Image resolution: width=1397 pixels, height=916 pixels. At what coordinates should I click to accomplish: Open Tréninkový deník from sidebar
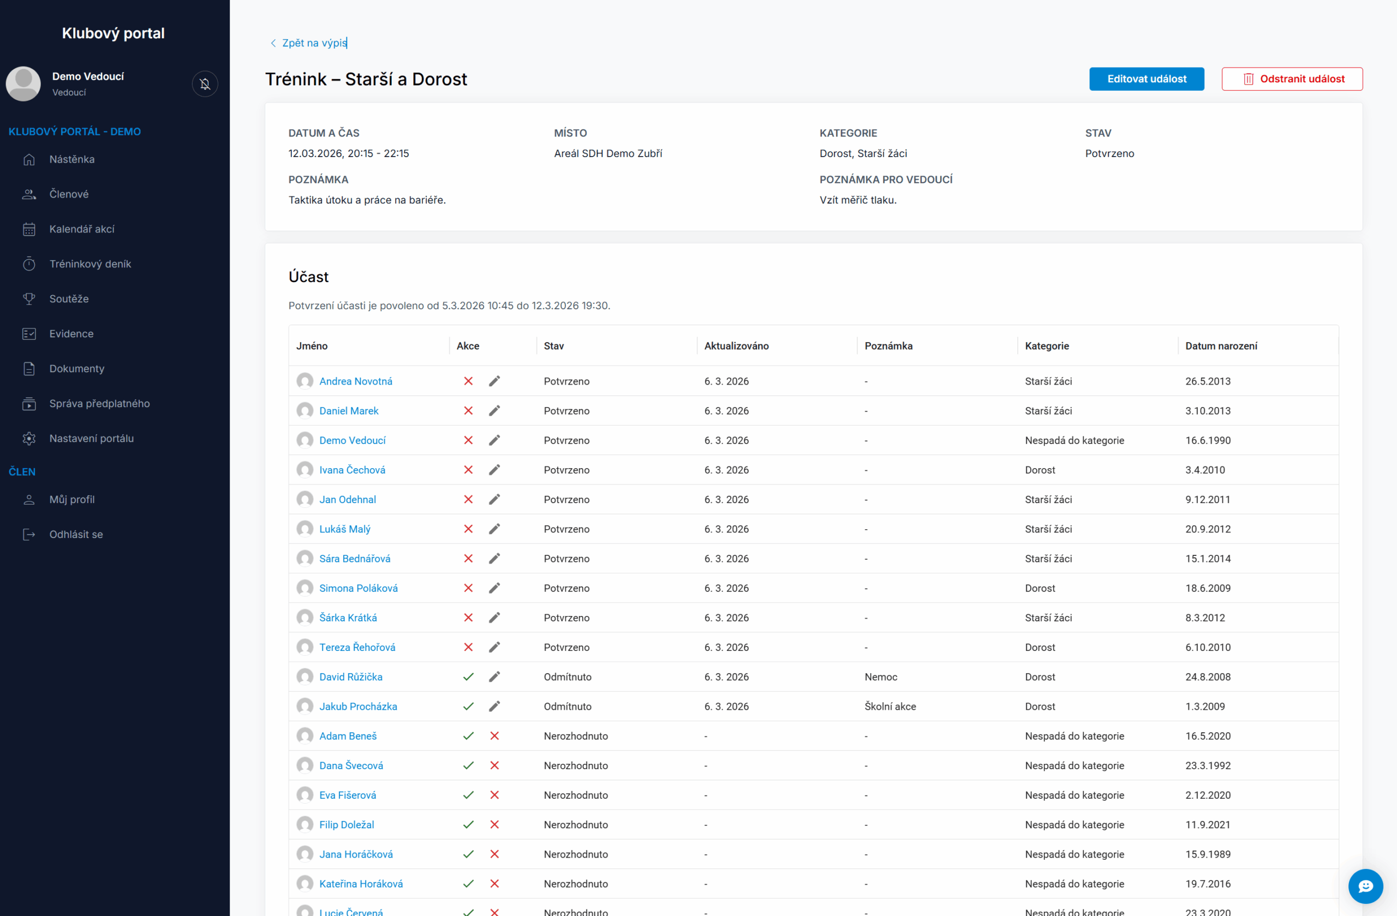tap(90, 264)
